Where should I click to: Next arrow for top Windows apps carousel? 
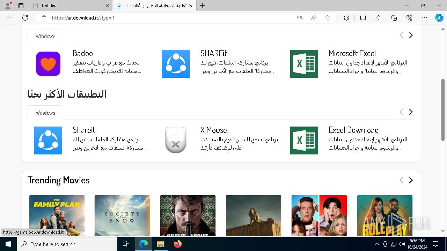tap(411, 35)
